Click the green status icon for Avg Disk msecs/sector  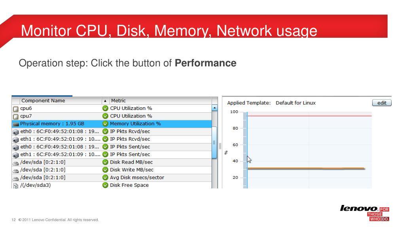[x=105, y=178]
